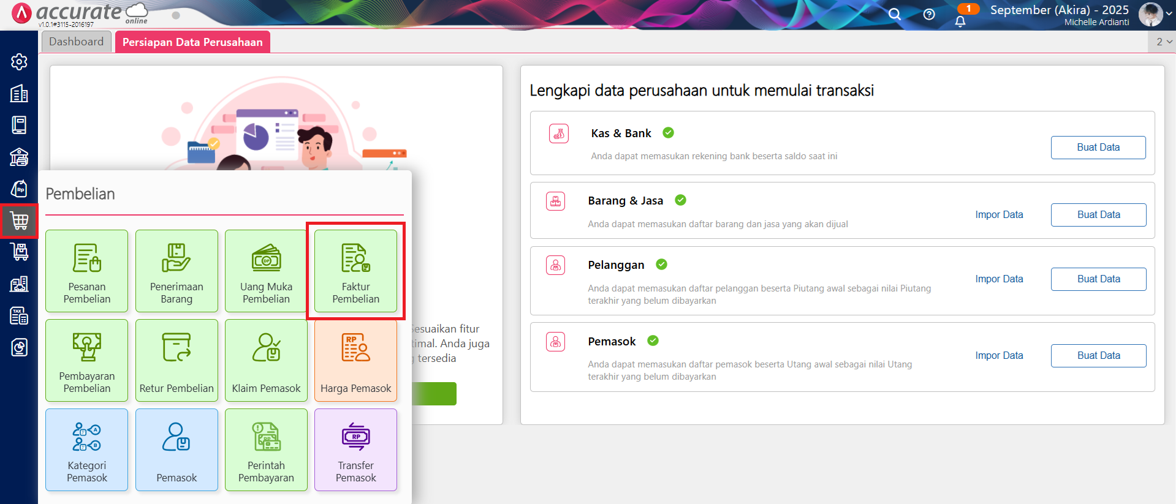The width and height of the screenshot is (1176, 504).
Task: Click Buat Data for Kas & Bank
Action: (1098, 148)
